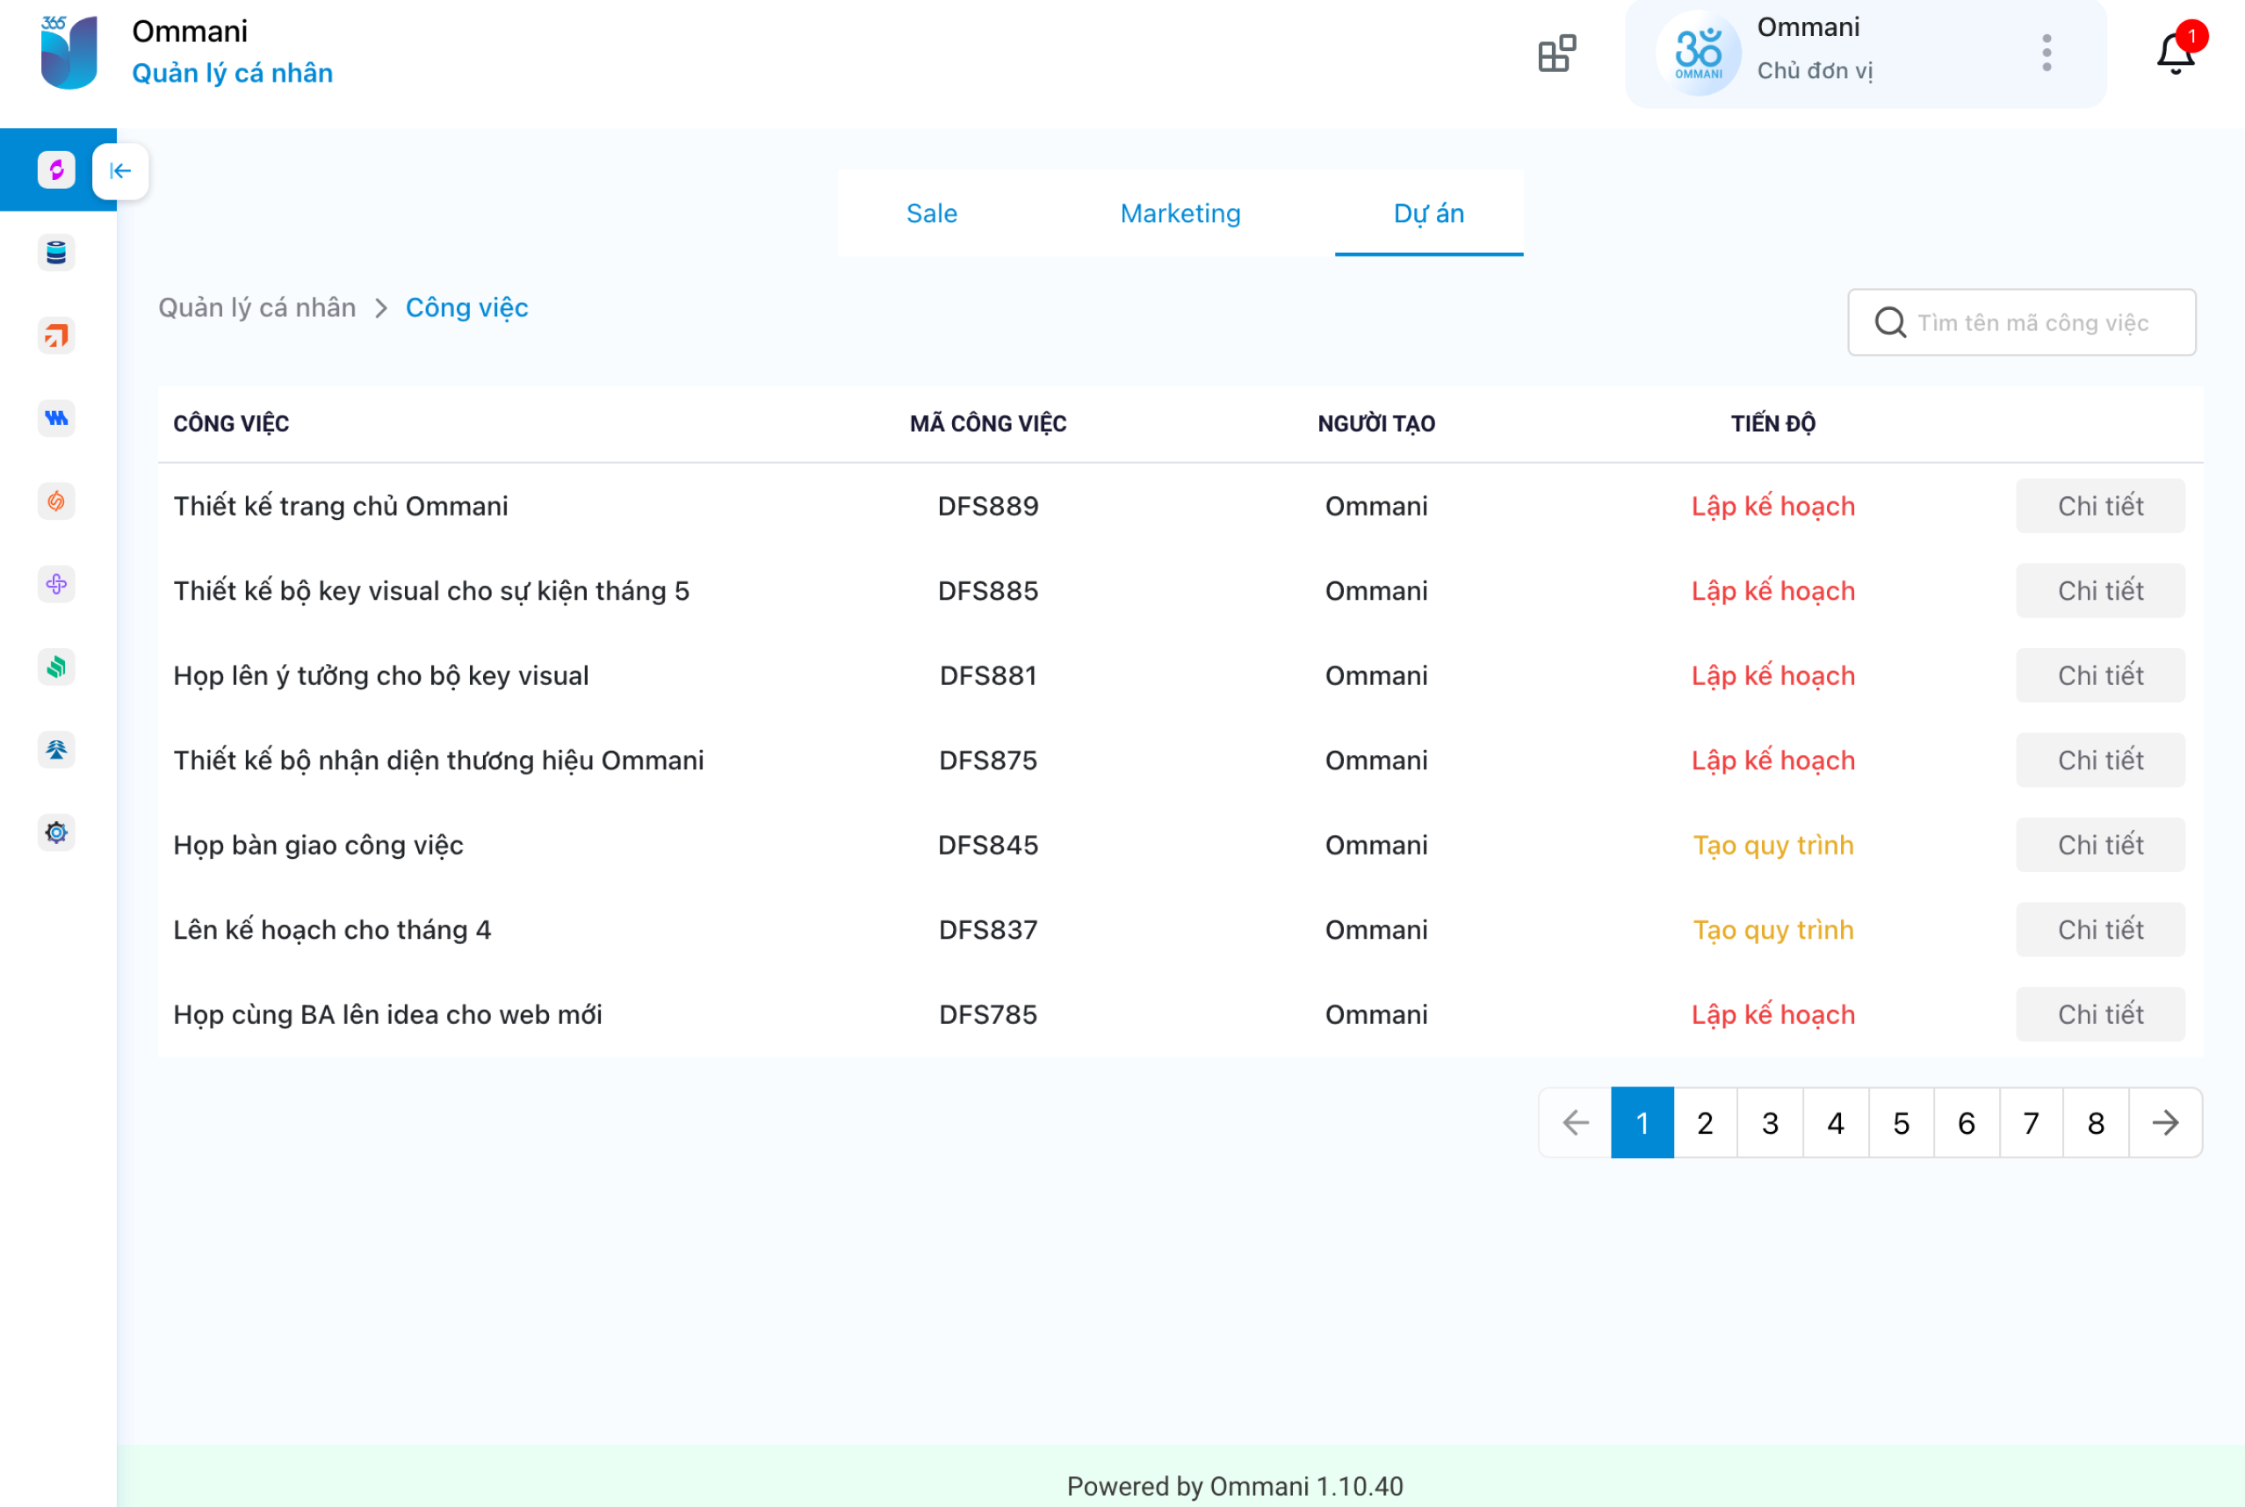Open the blue database stack sidebar icon
Viewport: 2245px width, 1507px height.
57,253
